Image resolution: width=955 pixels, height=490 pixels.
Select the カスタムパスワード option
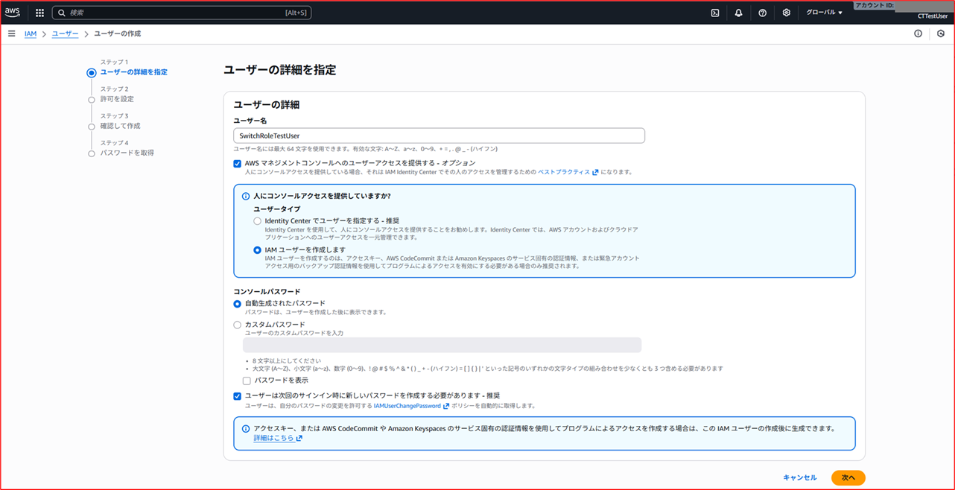click(237, 325)
